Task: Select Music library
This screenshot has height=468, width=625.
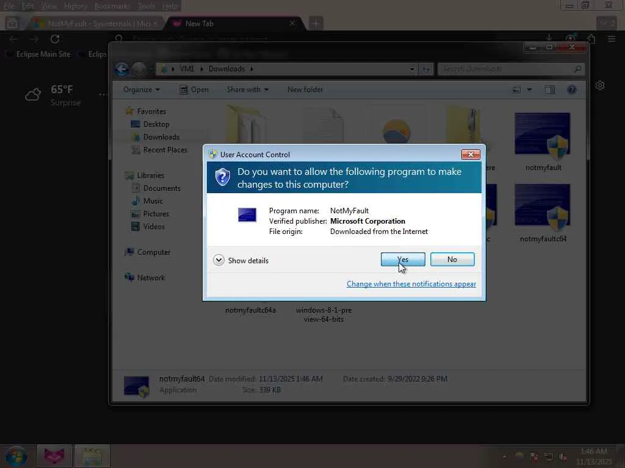Action: tap(153, 201)
